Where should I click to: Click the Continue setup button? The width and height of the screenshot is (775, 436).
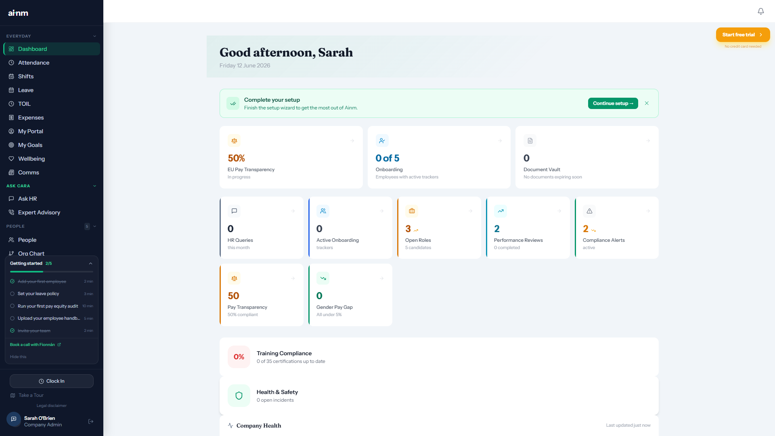point(613,103)
